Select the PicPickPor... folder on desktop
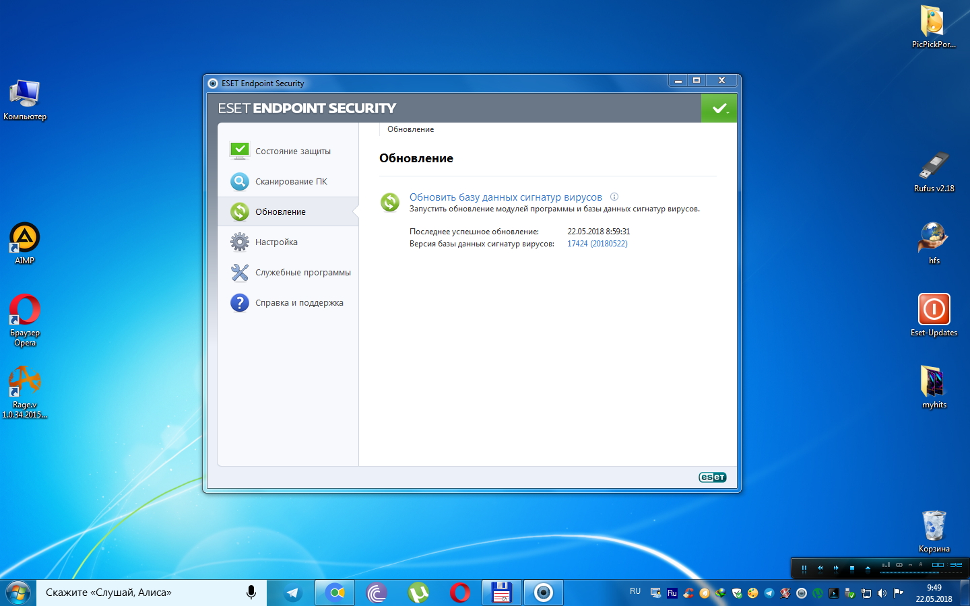 click(x=934, y=27)
